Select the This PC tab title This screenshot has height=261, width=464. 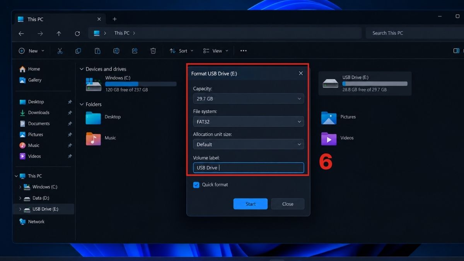[x=36, y=19]
